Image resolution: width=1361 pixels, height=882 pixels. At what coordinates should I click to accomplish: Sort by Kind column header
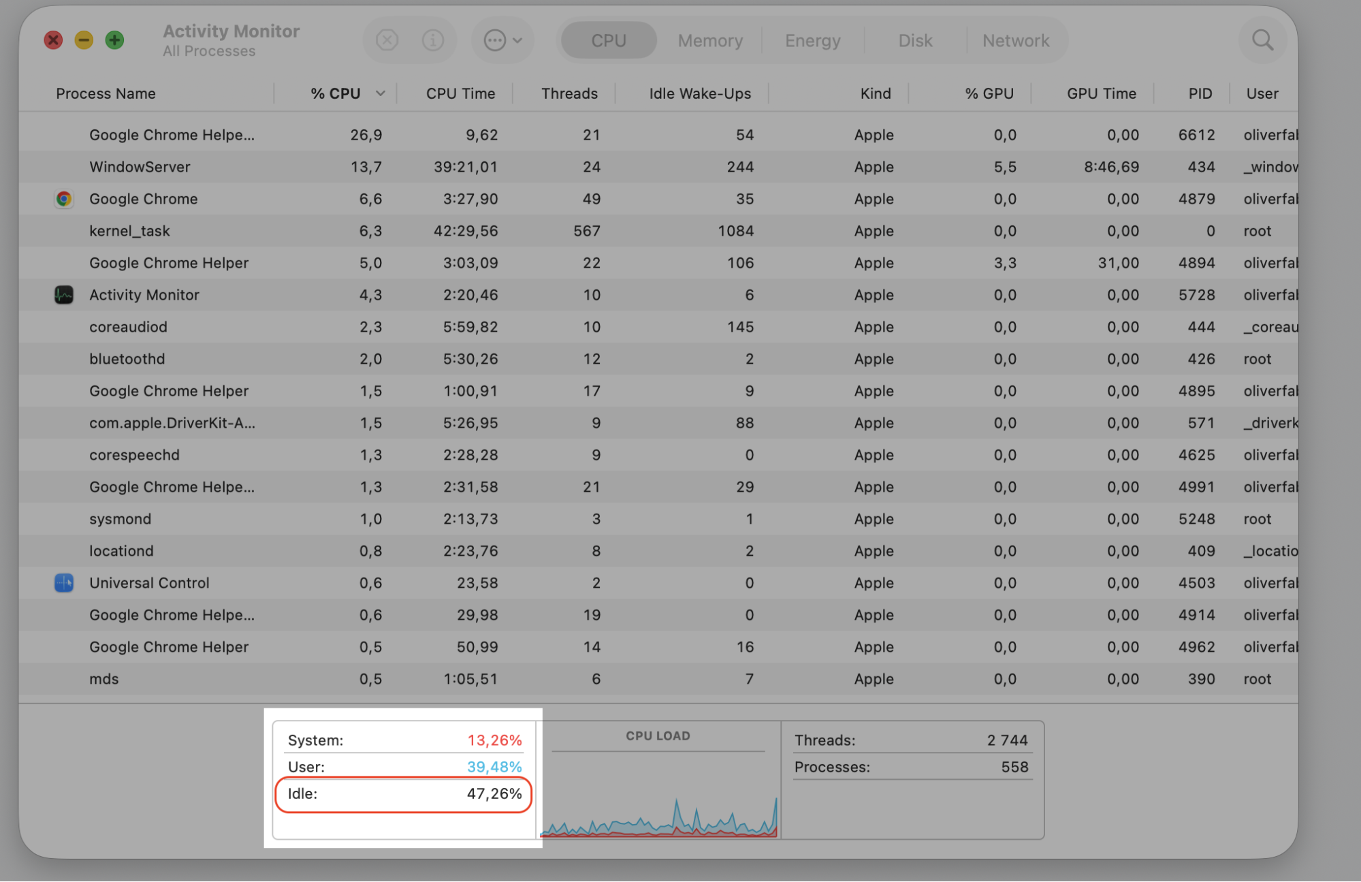(x=876, y=93)
